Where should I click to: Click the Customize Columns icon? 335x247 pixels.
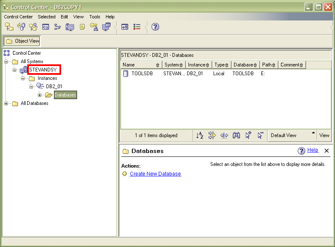[x=224, y=135]
